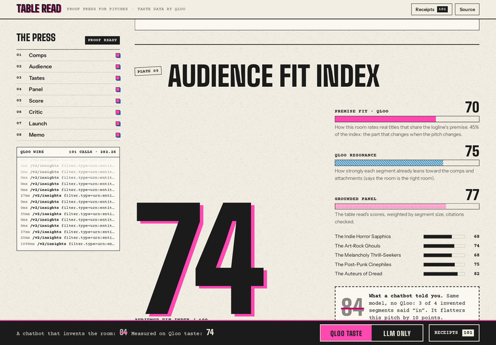The width and height of the screenshot is (496, 345).
Task: Select The Melancholy Thrill-Seekers segment
Action: click(407, 255)
